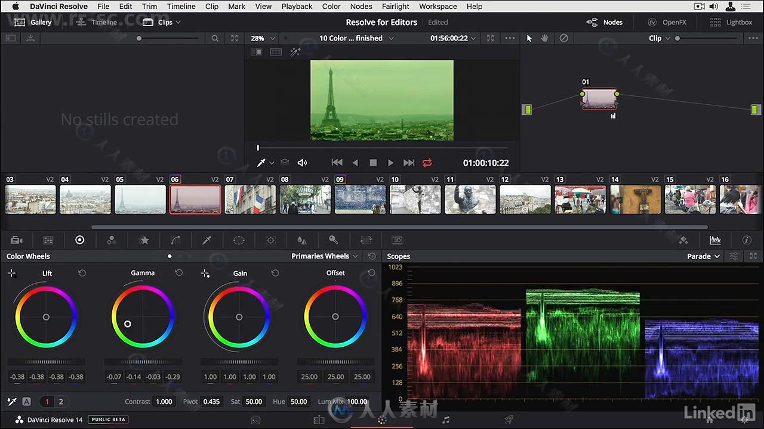The height and width of the screenshot is (429, 764).
Task: Toggle the Lightbox view
Action: 731,22
